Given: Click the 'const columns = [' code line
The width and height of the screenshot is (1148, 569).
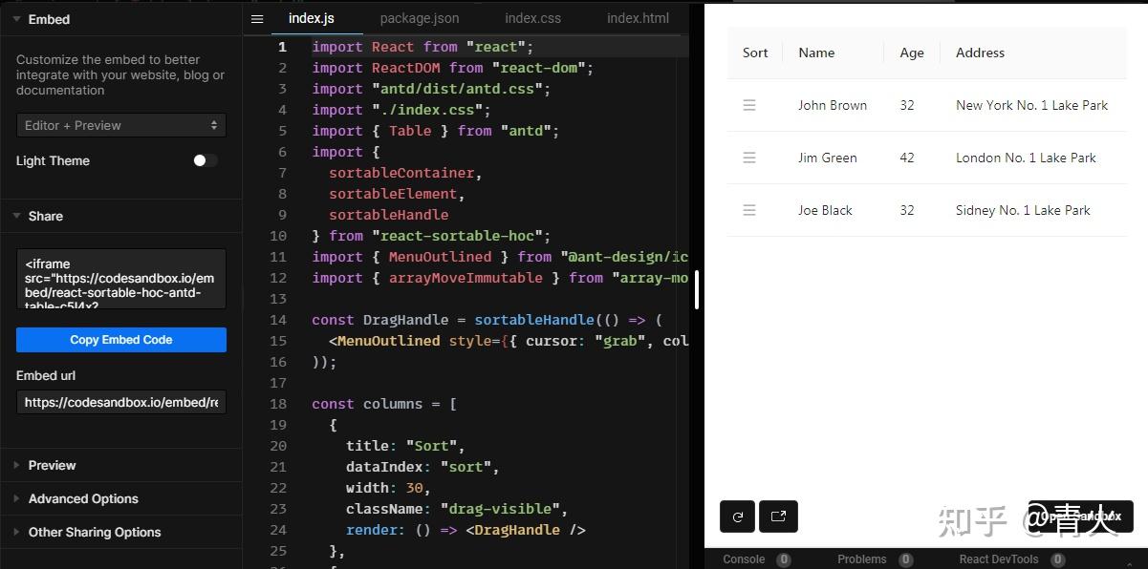Looking at the screenshot, I should 384,404.
